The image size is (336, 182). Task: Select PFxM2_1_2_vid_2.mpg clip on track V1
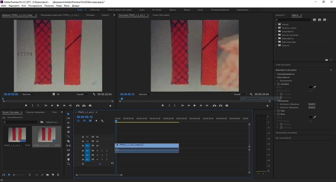pos(147,145)
